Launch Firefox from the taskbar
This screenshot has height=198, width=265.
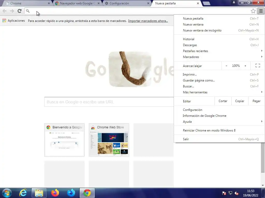tap(55, 193)
